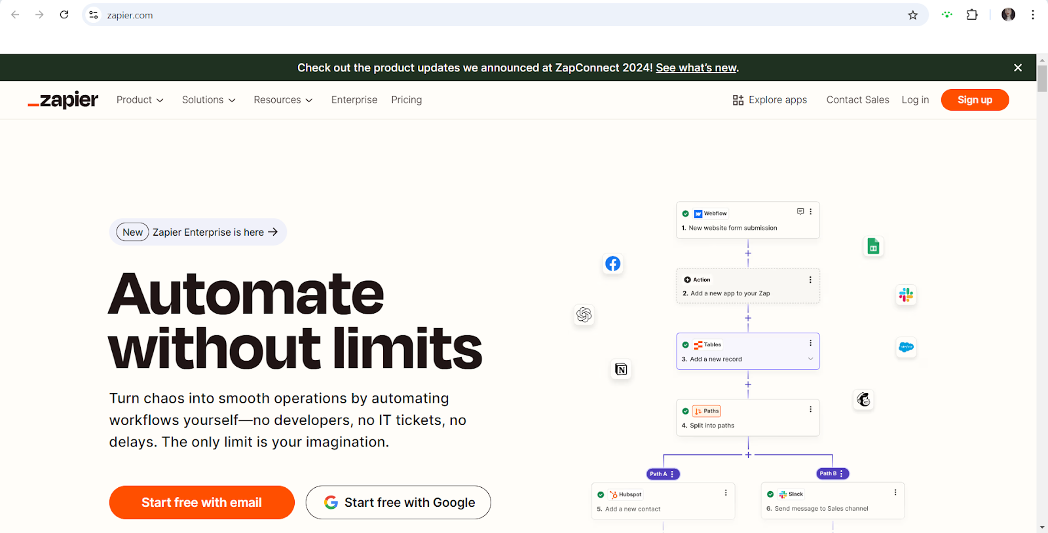Image resolution: width=1048 pixels, height=533 pixels.
Task: Select the Hubspot add new contact step
Action: (663, 501)
